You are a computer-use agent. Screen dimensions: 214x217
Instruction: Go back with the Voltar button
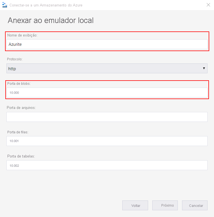[135, 205]
